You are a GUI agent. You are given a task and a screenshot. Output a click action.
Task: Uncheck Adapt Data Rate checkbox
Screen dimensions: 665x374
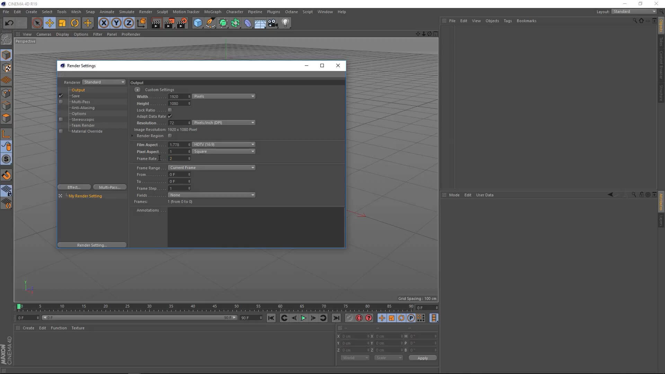coord(170,116)
